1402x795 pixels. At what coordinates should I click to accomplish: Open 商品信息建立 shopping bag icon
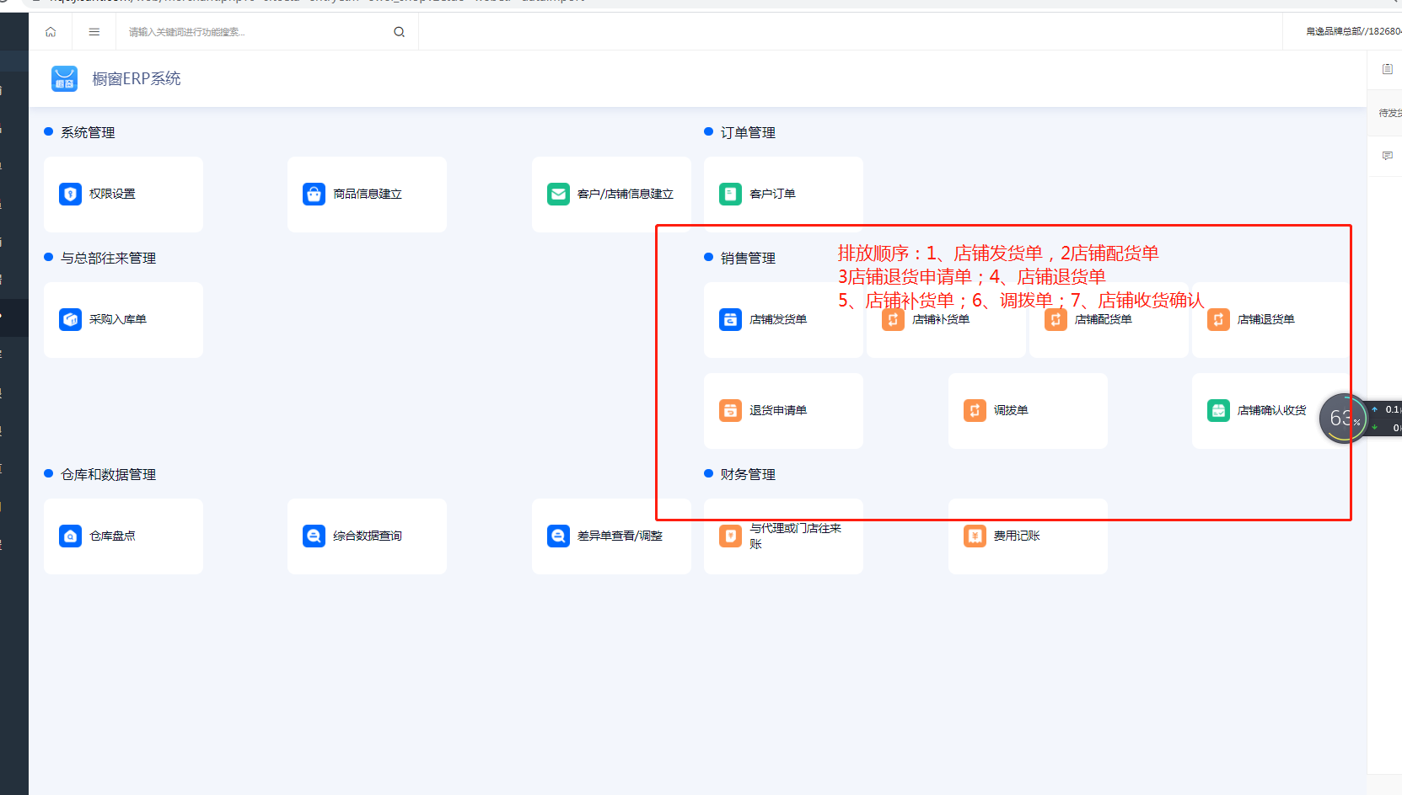click(314, 195)
